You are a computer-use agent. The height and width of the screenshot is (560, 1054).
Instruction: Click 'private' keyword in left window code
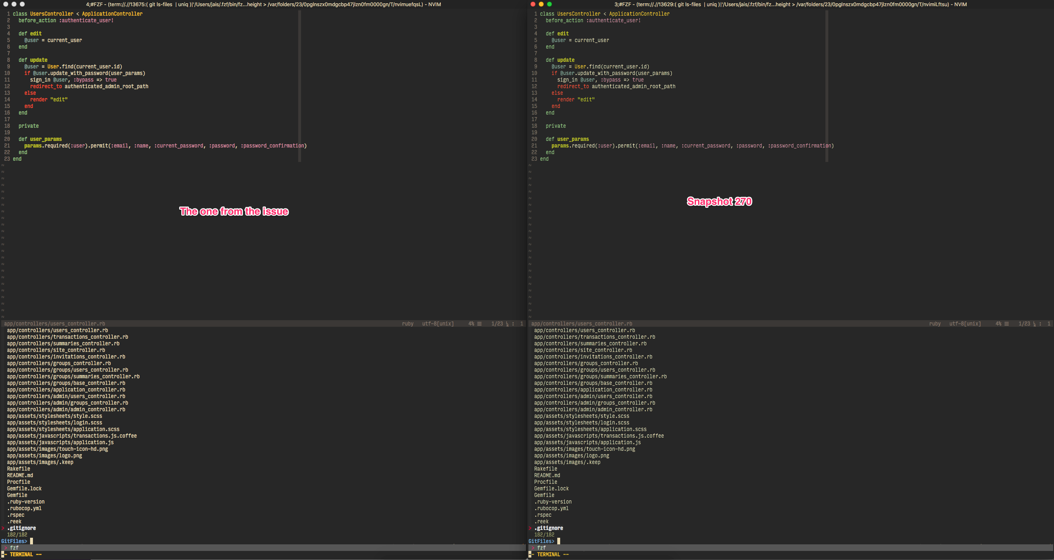pyautogui.click(x=28, y=126)
